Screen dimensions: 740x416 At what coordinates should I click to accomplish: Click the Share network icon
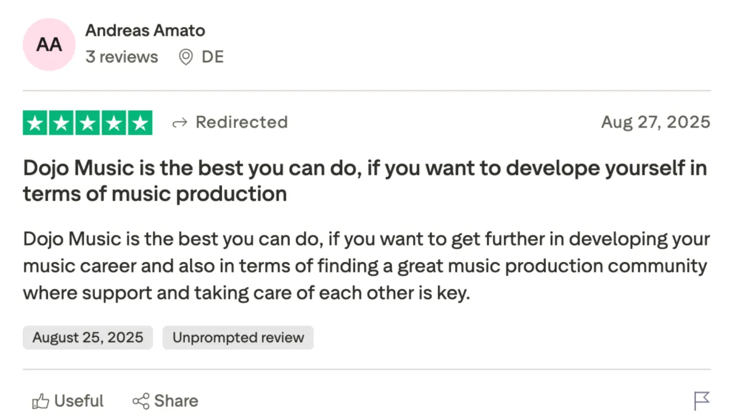click(x=141, y=401)
